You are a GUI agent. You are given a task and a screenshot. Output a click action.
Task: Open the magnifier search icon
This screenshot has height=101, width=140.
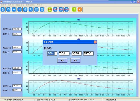31,9
